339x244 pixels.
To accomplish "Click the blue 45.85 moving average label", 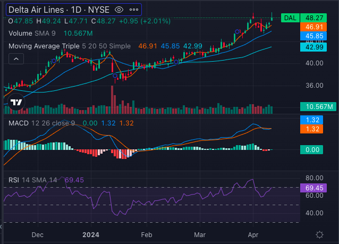I will tap(313, 36).
